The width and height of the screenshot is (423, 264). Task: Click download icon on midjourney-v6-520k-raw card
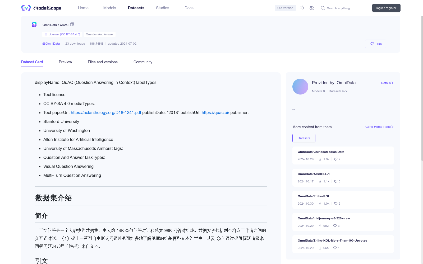[320, 226]
